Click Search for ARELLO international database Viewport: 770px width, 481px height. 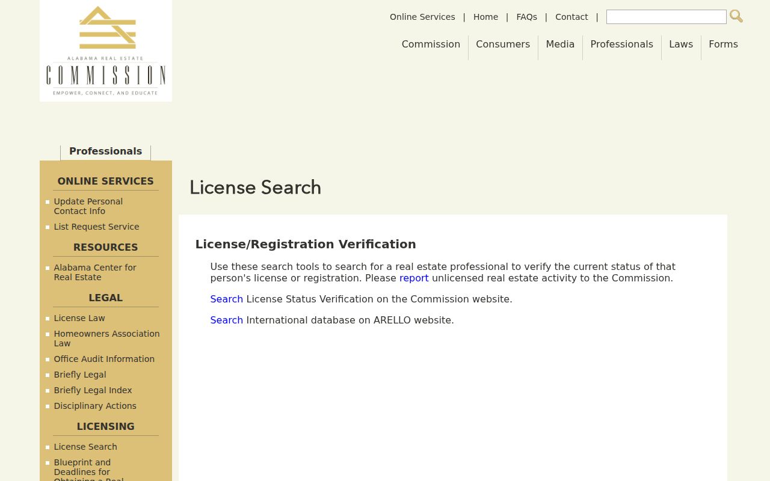point(226,320)
